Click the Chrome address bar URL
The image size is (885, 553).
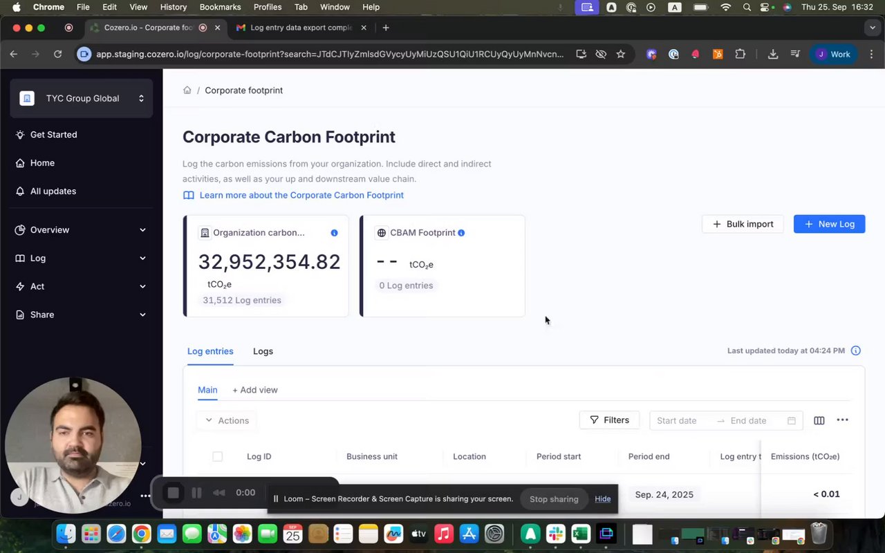point(330,54)
